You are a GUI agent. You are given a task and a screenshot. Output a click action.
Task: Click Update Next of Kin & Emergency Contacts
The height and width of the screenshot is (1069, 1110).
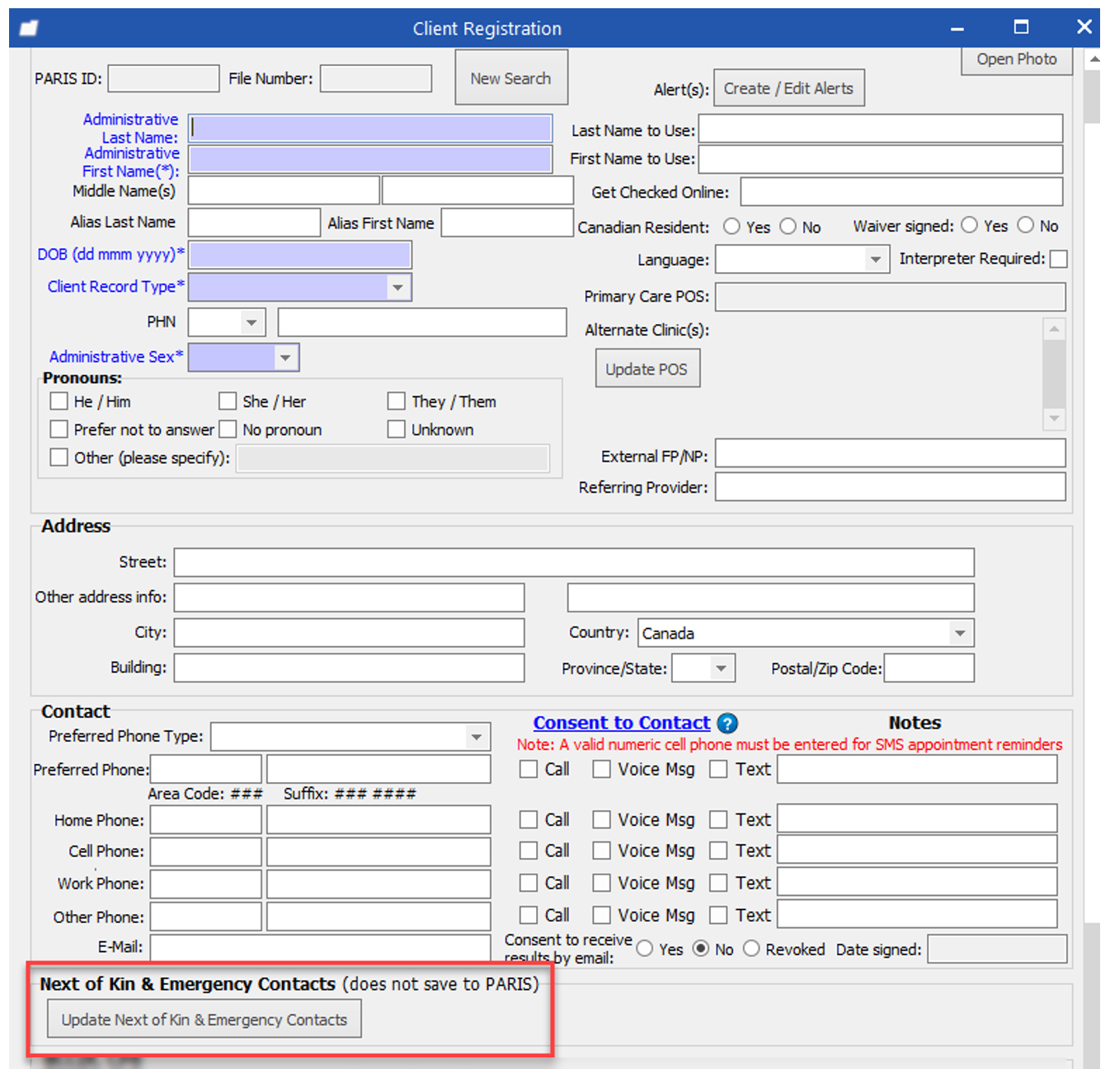pyautogui.click(x=204, y=1020)
